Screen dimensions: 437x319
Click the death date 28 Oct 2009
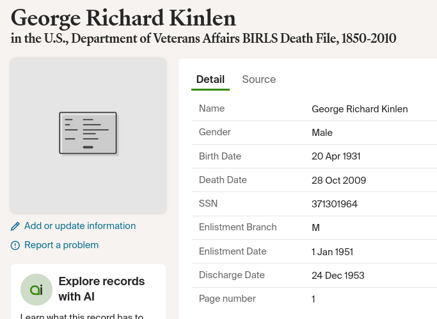coord(338,181)
